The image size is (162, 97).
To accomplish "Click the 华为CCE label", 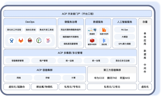I will [99, 78].
